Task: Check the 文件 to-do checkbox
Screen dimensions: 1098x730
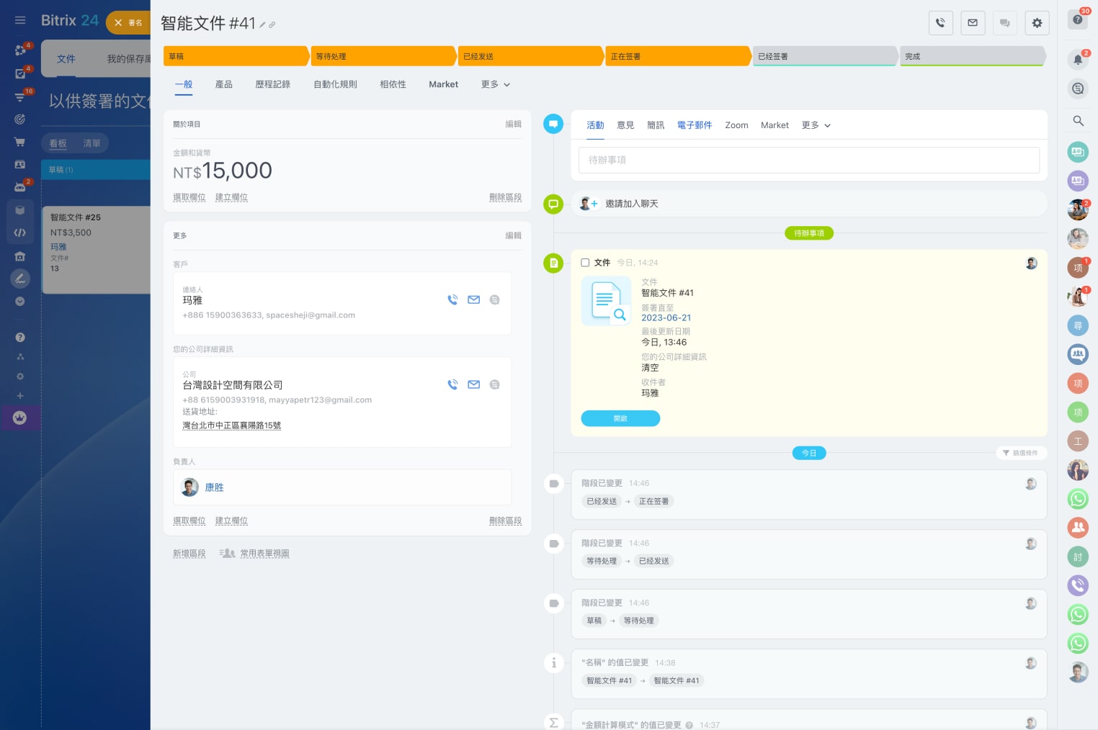Action: [585, 263]
